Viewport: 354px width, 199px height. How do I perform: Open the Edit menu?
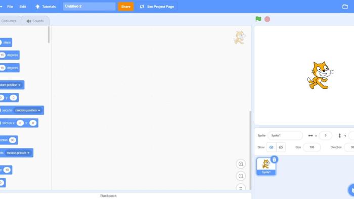[23, 7]
